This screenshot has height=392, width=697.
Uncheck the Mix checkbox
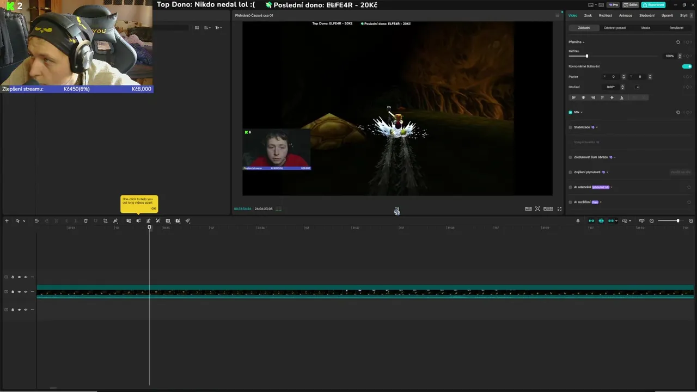click(570, 112)
